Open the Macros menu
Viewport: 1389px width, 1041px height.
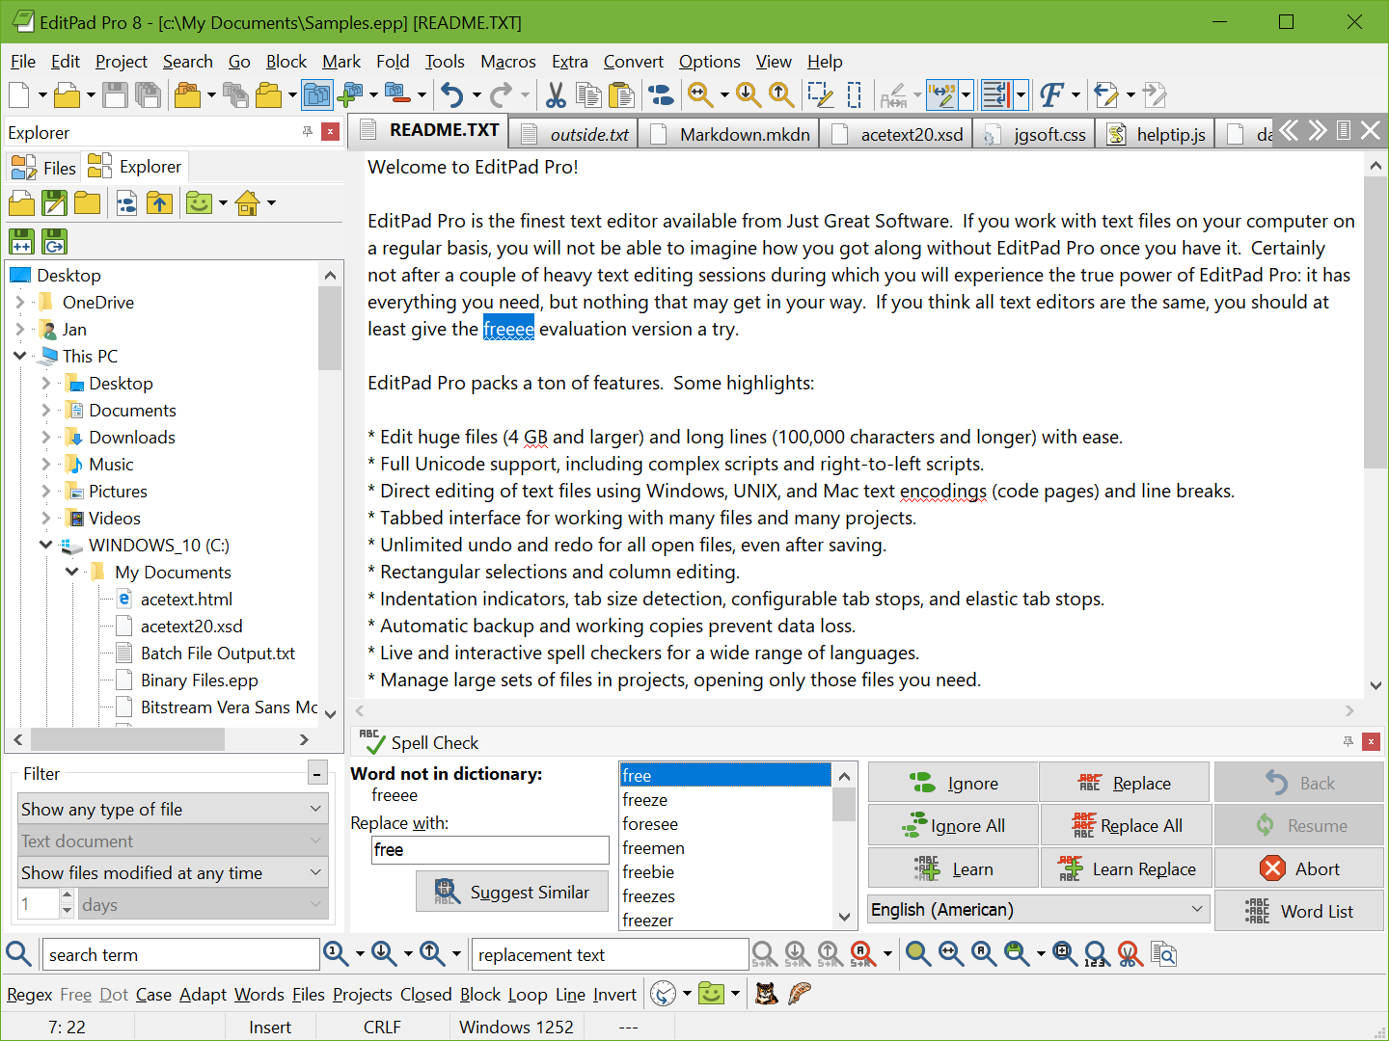point(508,62)
